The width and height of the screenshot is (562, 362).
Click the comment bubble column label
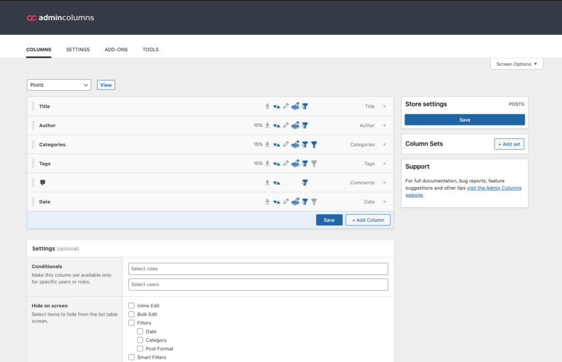[43, 183]
